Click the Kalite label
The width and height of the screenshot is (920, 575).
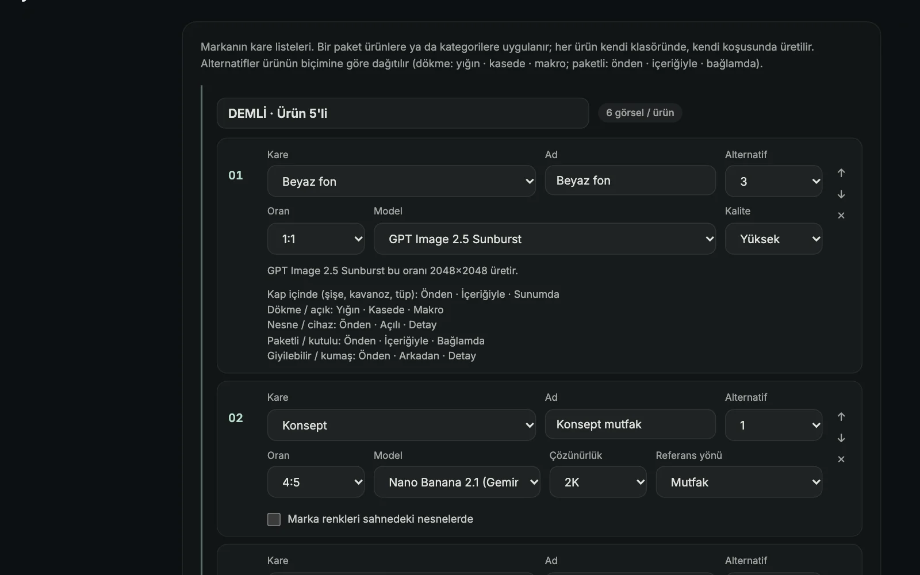point(738,211)
